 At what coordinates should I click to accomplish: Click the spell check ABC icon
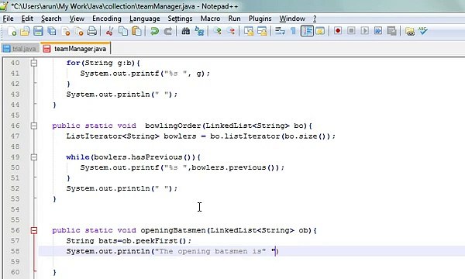pyautogui.click(x=423, y=31)
